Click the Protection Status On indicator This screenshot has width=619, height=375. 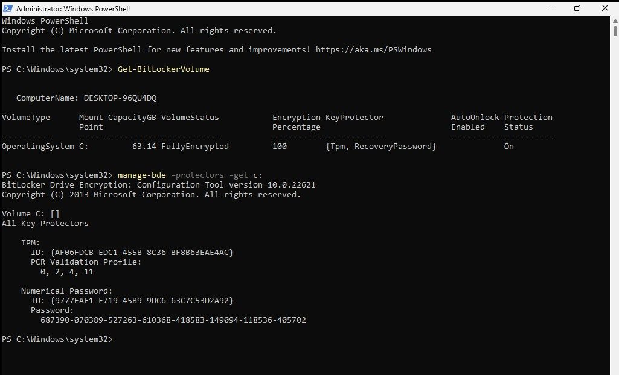[x=508, y=146]
